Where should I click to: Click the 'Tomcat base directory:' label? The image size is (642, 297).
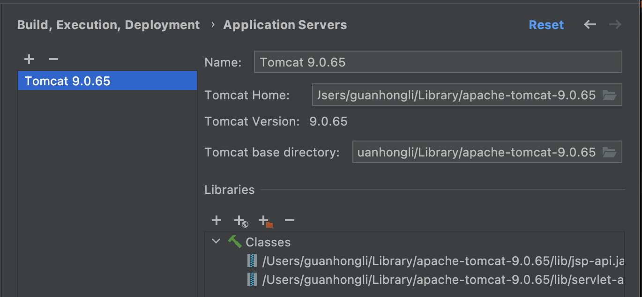pos(272,152)
